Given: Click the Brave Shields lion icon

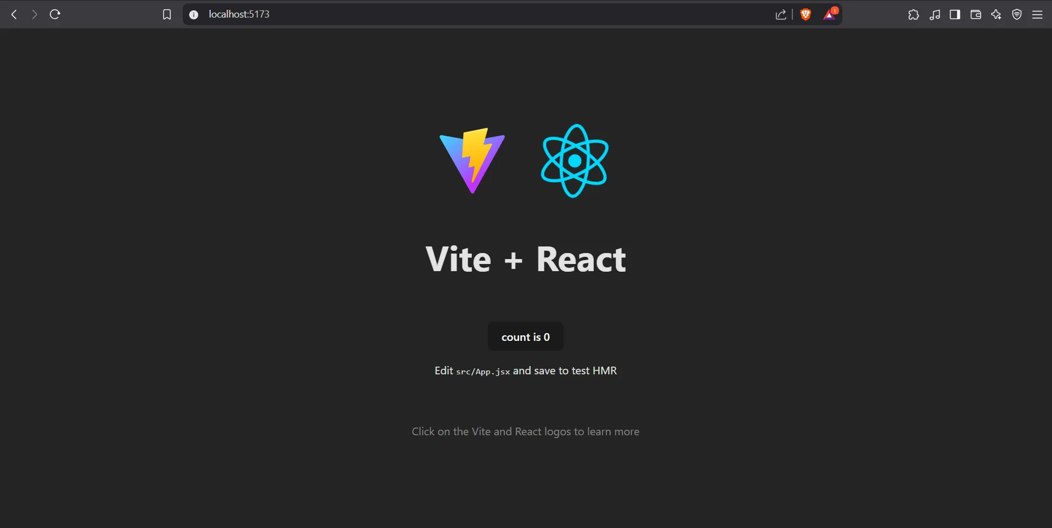Looking at the screenshot, I should coord(805,14).
